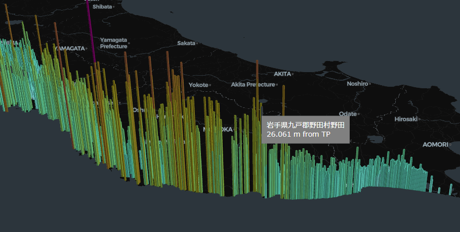
Task: Click the 岩手県九戸郡野田村野田 tooltip text
Action: (305, 125)
